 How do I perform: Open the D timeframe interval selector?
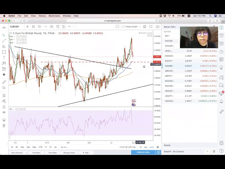tap(27, 27)
